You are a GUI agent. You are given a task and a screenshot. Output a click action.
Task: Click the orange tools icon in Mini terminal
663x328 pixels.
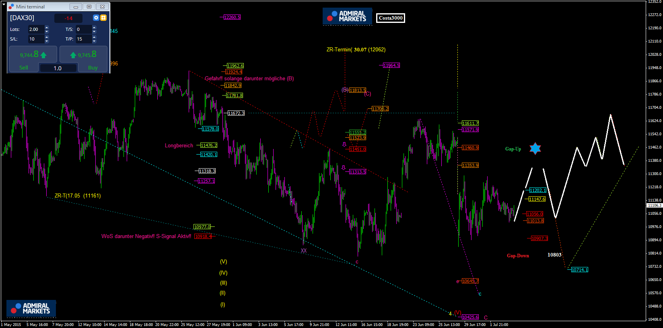click(x=103, y=18)
